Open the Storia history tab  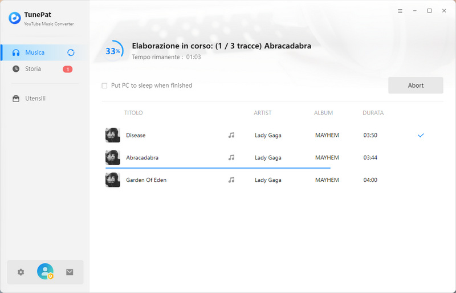click(x=45, y=69)
